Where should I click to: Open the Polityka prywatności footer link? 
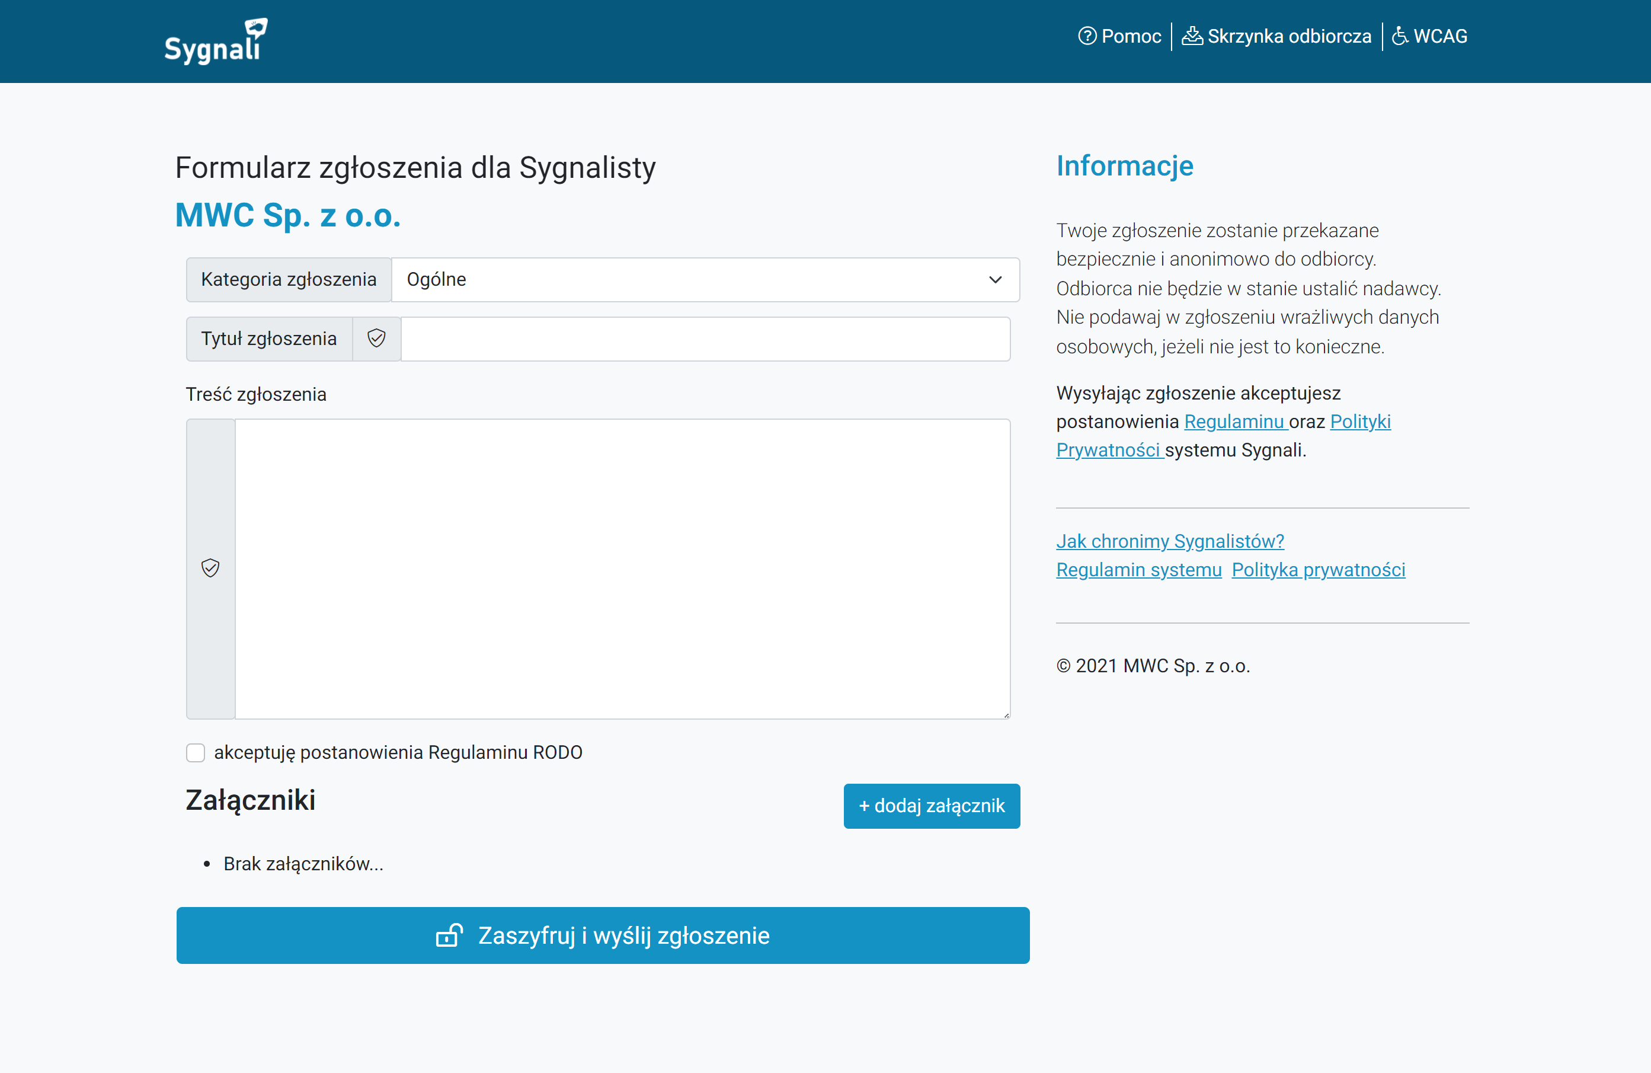(x=1318, y=570)
